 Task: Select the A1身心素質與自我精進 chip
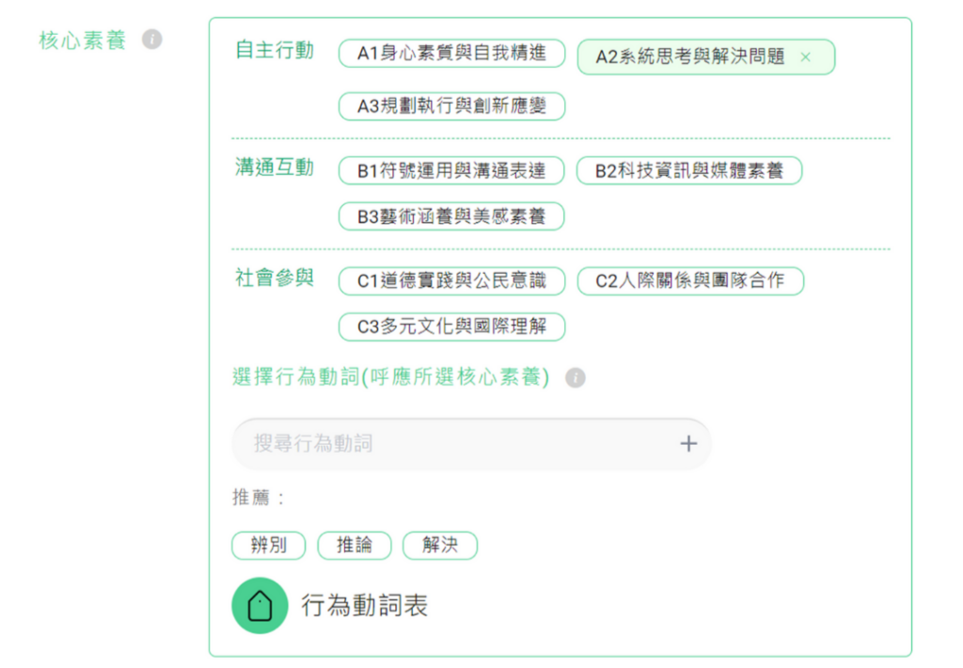(451, 54)
